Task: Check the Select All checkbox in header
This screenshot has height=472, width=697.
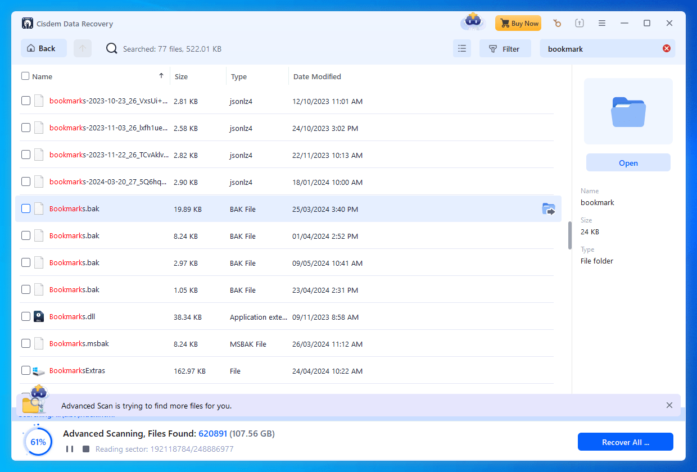Action: (x=25, y=76)
